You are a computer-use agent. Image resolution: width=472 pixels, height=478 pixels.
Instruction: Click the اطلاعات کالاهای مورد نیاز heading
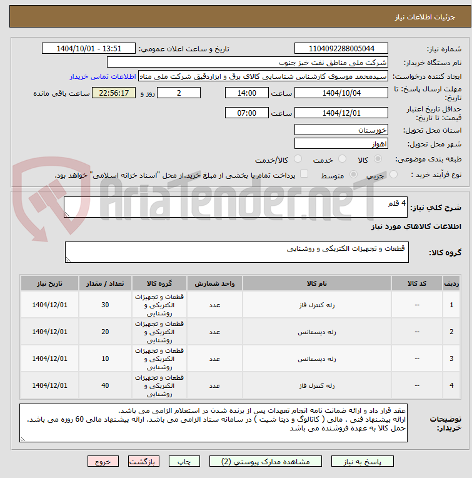pyautogui.click(x=416, y=226)
